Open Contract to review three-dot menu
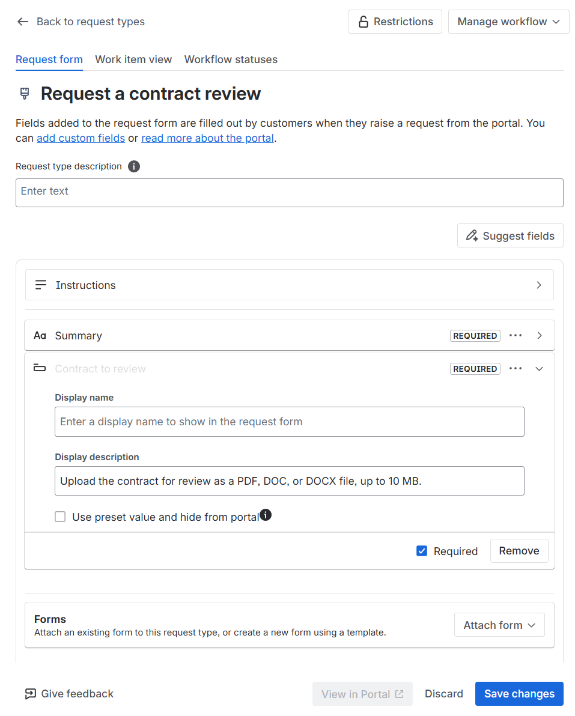 [x=515, y=368]
